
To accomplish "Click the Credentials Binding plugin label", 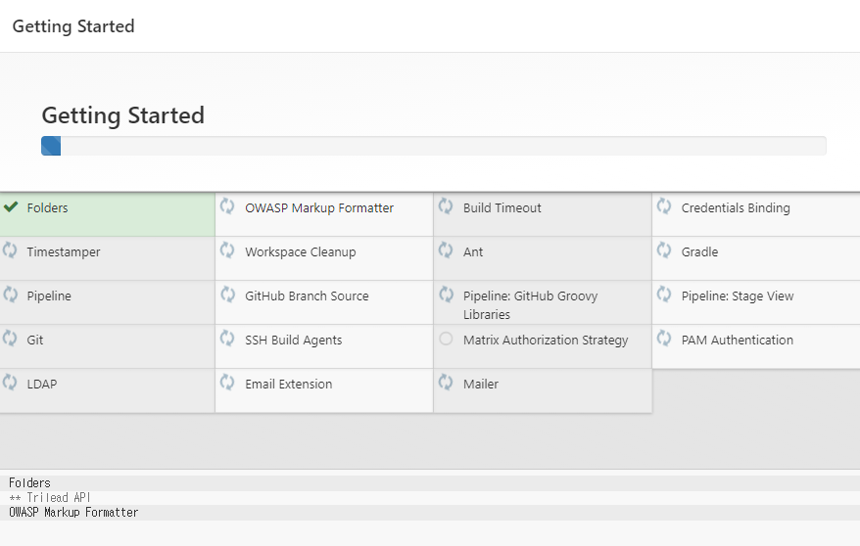I will [x=736, y=208].
